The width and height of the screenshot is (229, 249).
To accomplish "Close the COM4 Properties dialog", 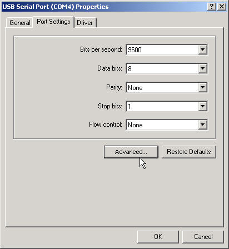I will click(x=222, y=7).
